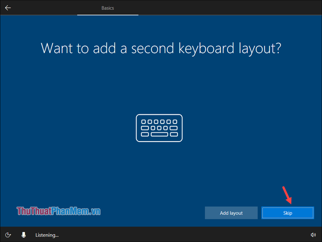
Task: Click the word "add" in the heading
Action: point(104,48)
